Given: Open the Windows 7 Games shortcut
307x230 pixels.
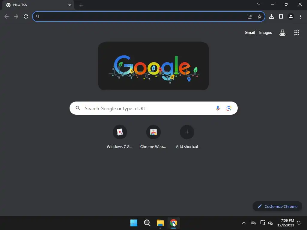Looking at the screenshot, I should [120, 137].
